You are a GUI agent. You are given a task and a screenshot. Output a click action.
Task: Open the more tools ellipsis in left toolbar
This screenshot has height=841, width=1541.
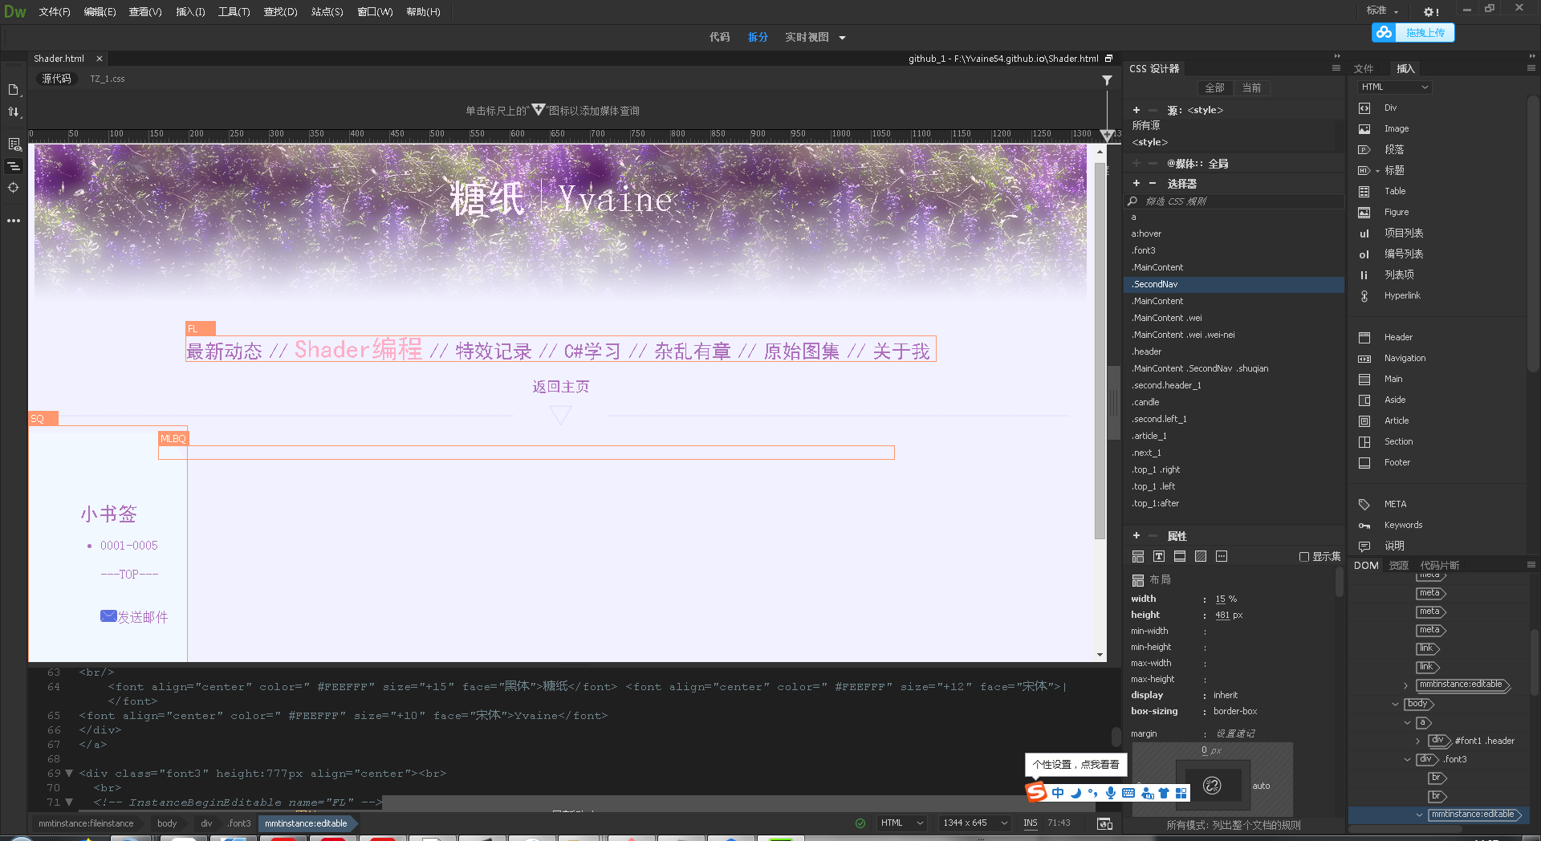coord(14,220)
